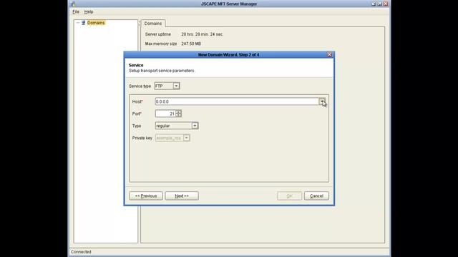Click the << Previous button
The image size is (458, 257).
146,196
